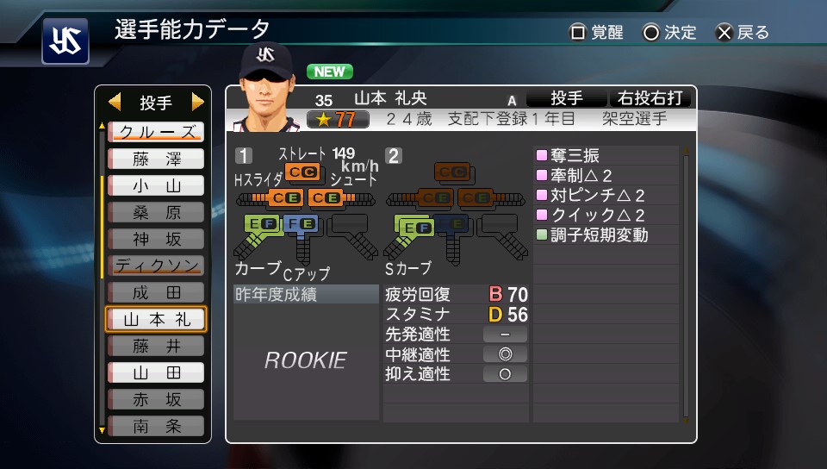Select player クルーズ from the list

click(156, 132)
